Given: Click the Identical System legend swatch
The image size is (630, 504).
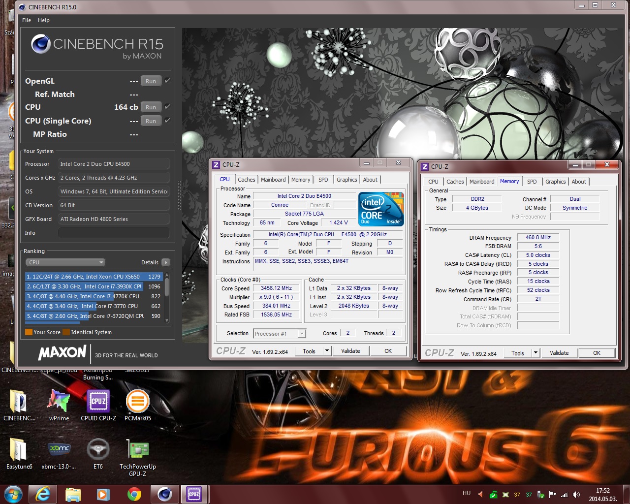Looking at the screenshot, I should (x=66, y=332).
